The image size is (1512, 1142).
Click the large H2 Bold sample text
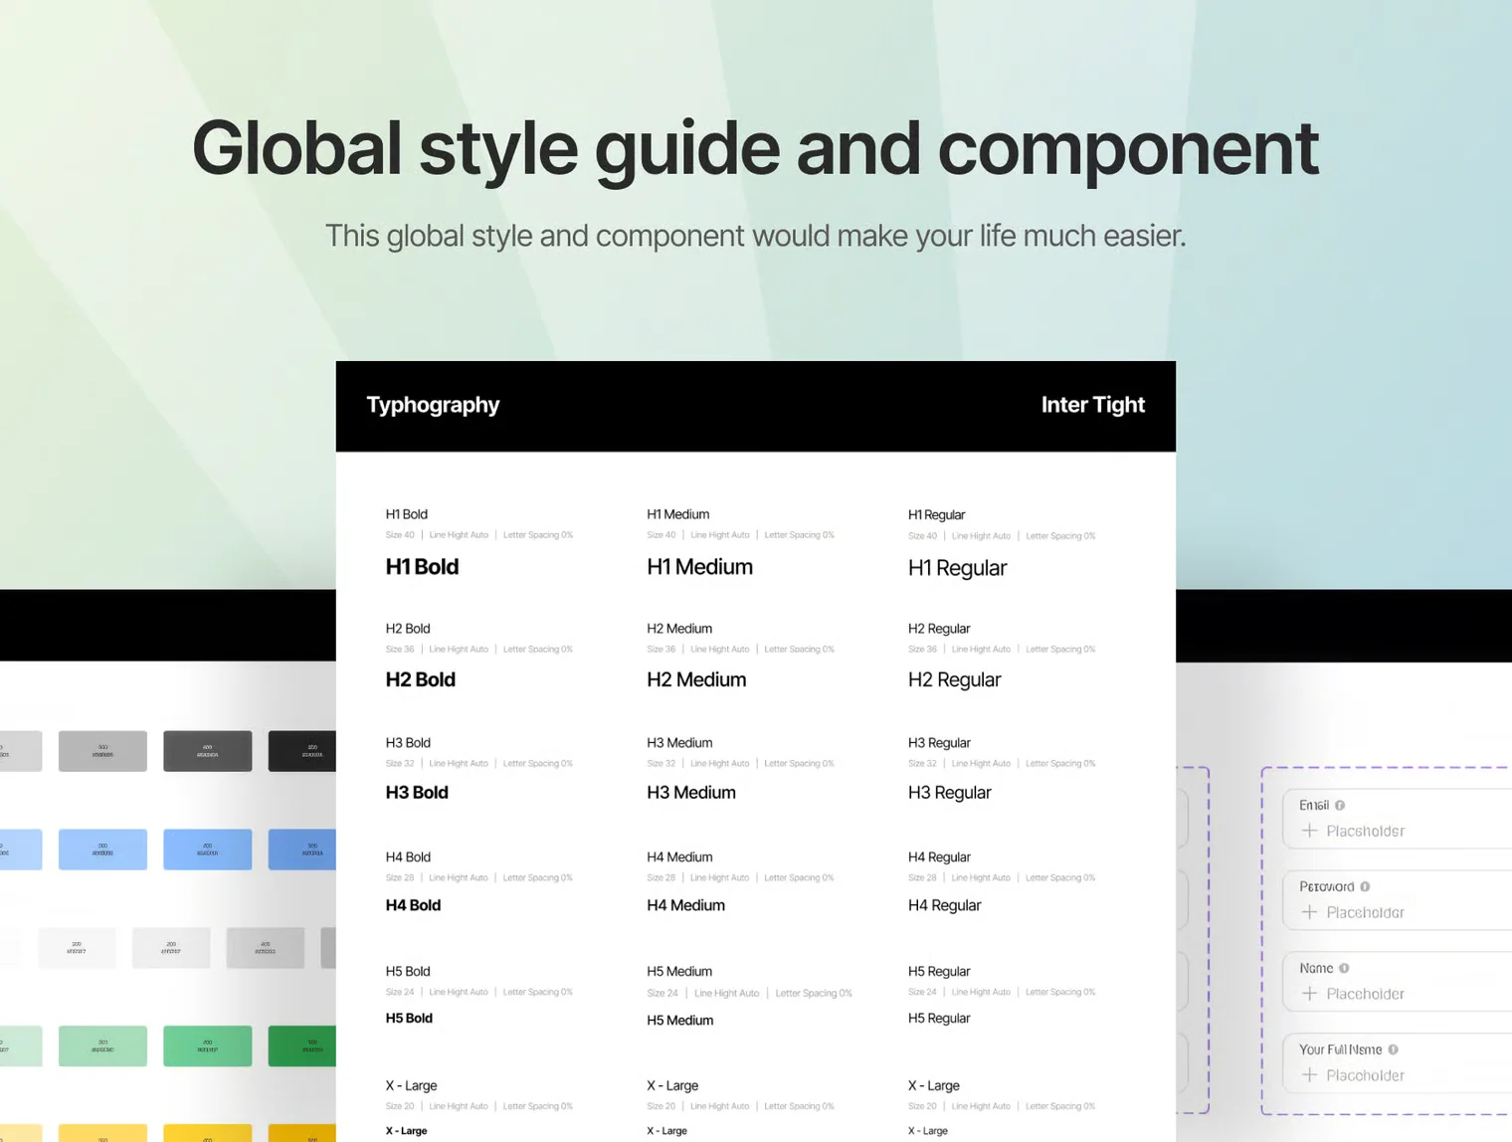(420, 679)
